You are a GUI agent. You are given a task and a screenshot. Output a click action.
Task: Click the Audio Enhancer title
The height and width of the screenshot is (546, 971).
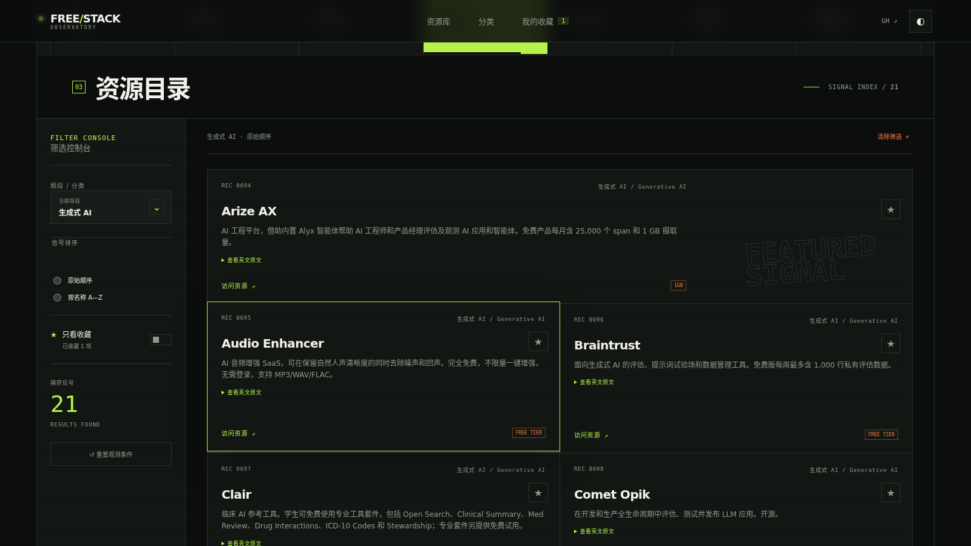272,343
